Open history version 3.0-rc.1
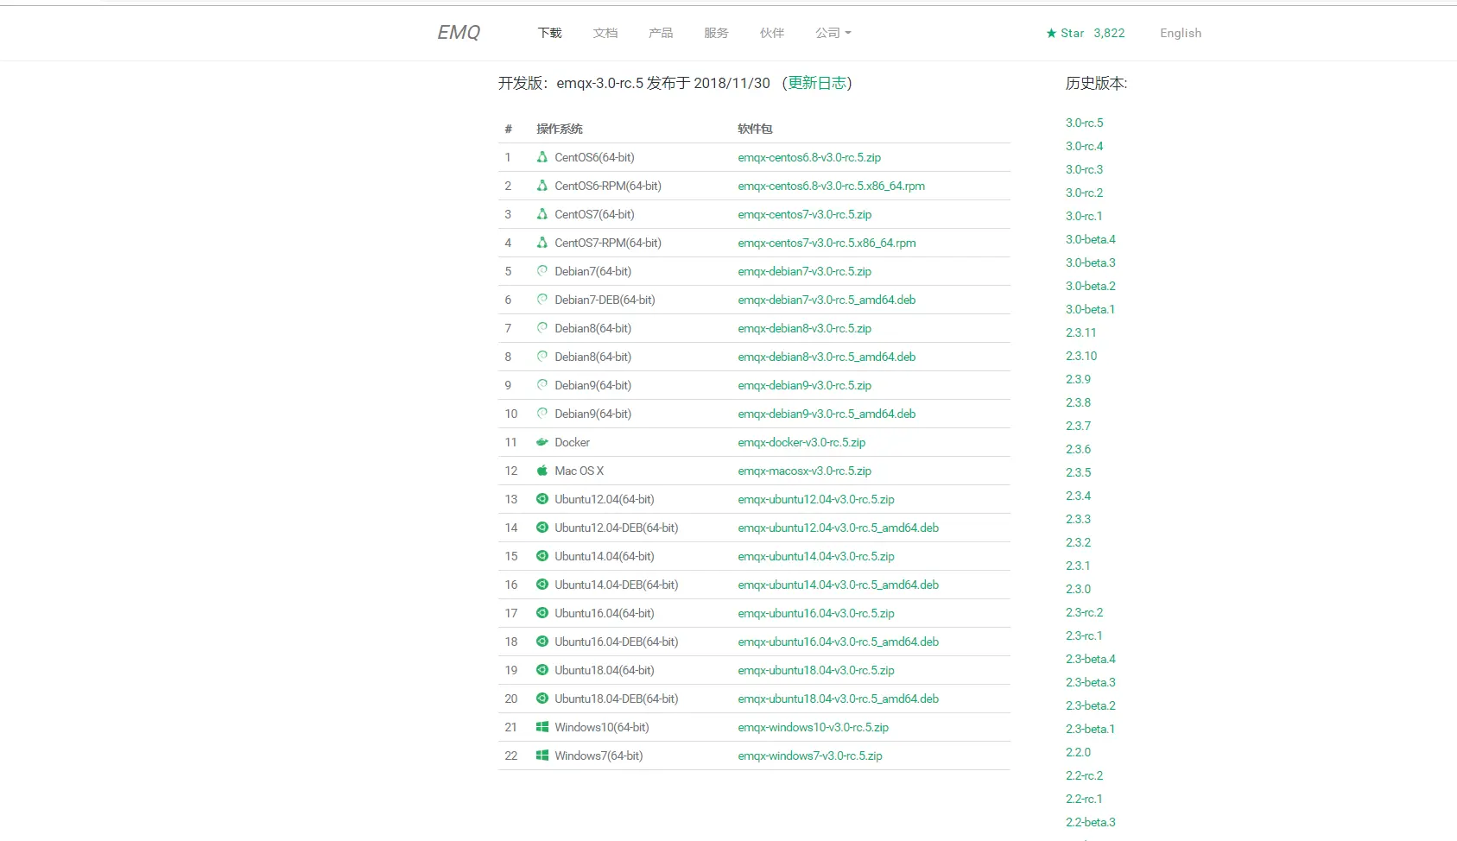Viewport: 1457px width, 841px height. [1084, 216]
